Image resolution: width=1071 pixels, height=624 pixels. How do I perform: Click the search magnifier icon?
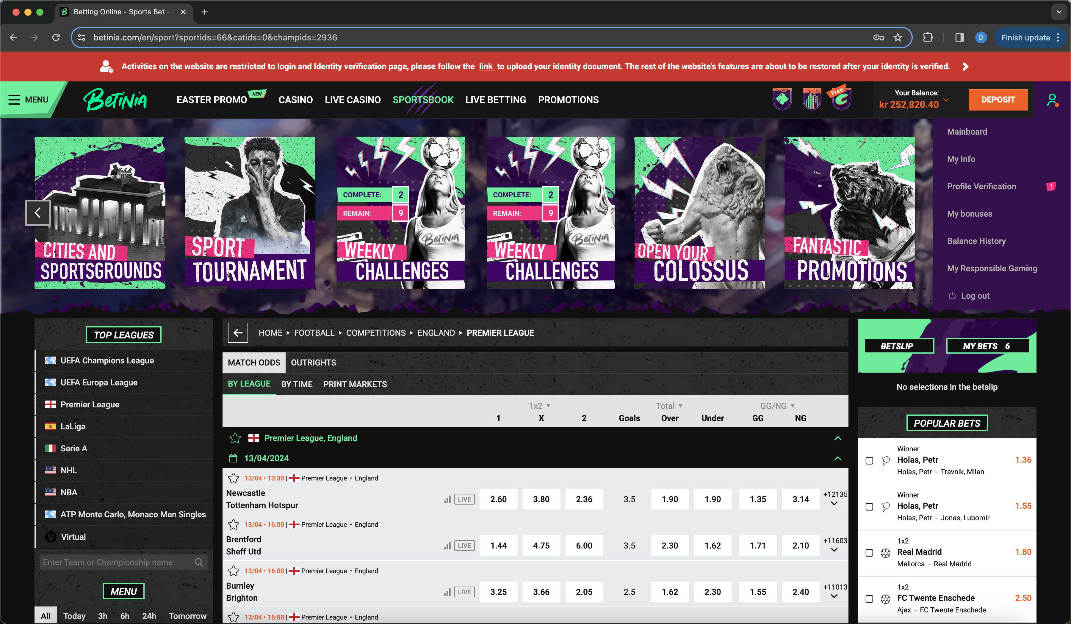[x=198, y=562]
